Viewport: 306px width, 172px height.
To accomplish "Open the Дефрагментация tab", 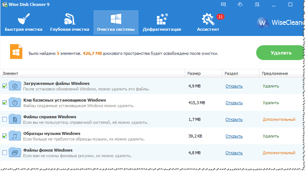I will (162, 22).
